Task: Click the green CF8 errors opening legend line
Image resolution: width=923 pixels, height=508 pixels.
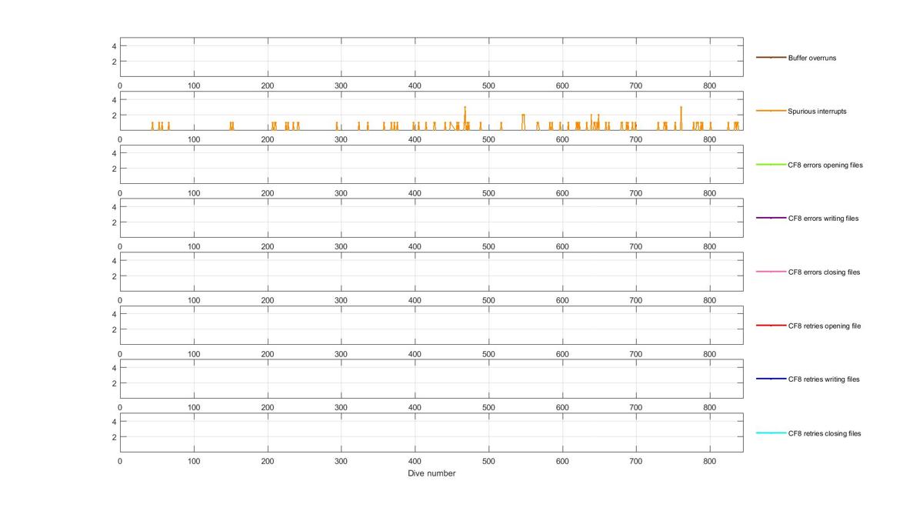Action: pos(771,165)
